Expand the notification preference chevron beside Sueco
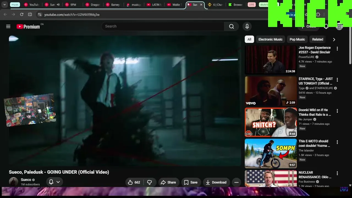Screen dimensions: 352x198 click(58, 182)
